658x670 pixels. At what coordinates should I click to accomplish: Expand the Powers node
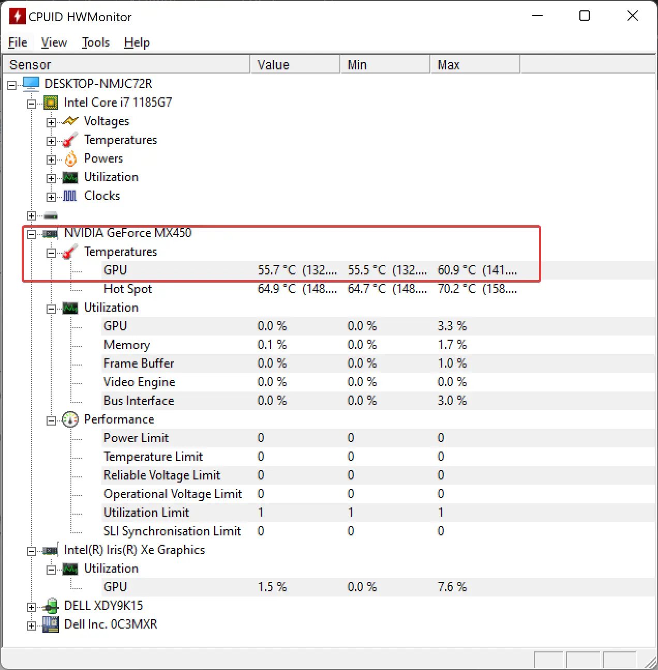point(51,160)
